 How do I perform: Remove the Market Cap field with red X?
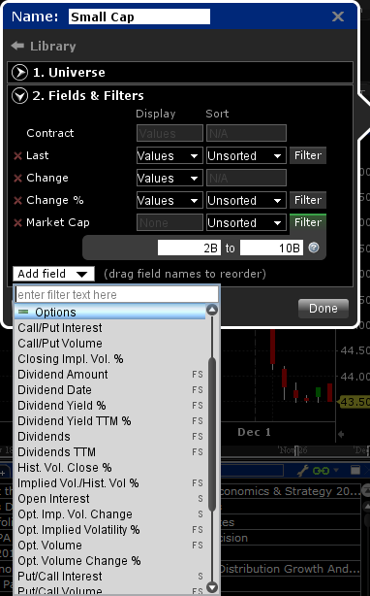point(17,222)
